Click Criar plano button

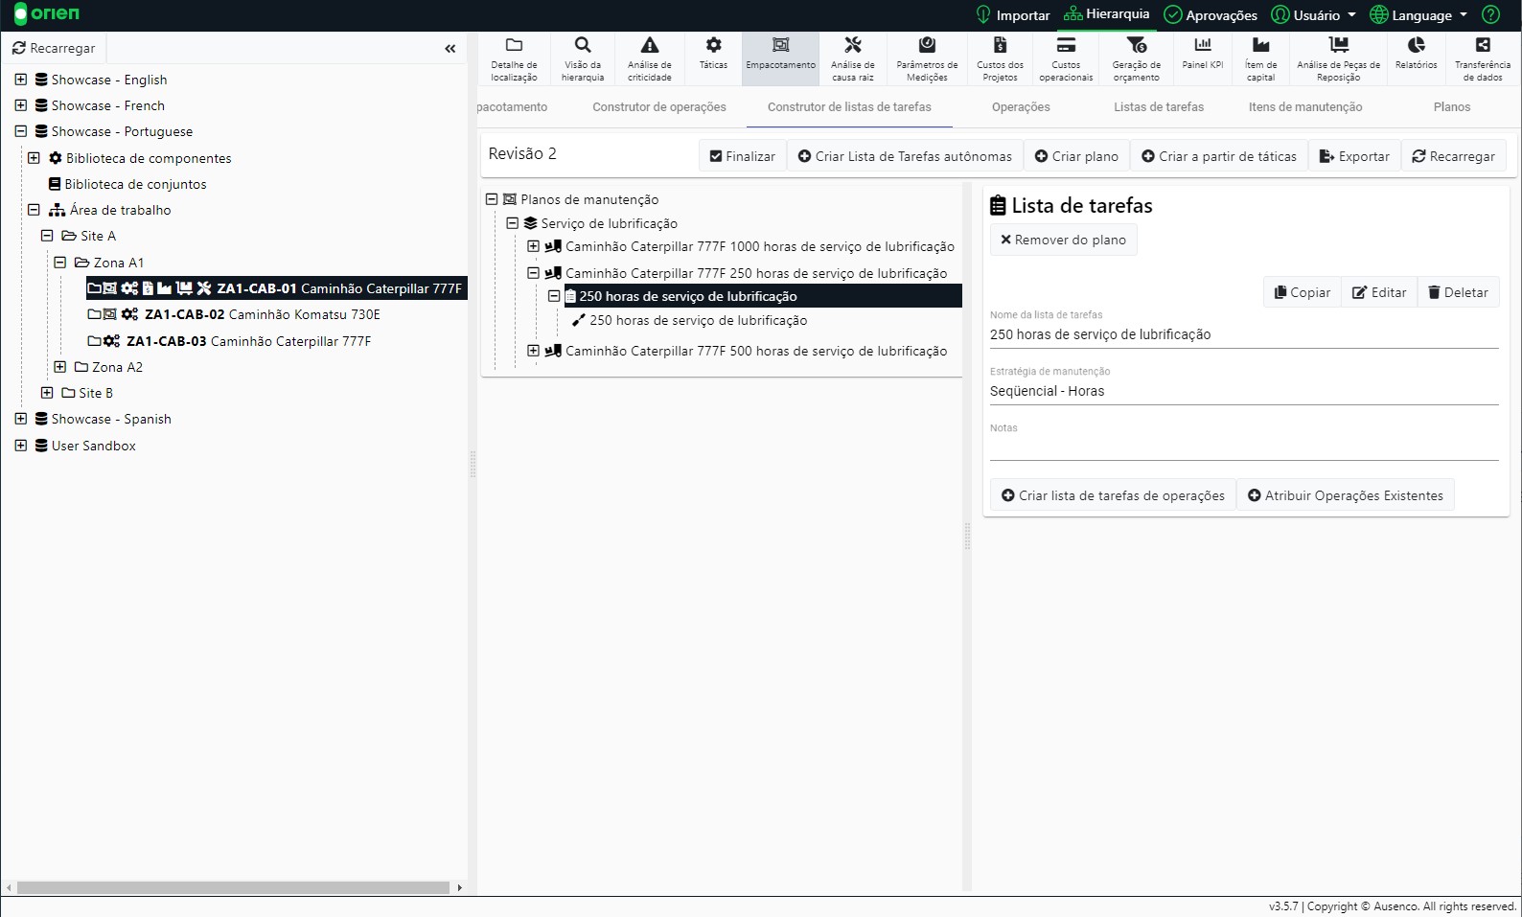tap(1076, 156)
